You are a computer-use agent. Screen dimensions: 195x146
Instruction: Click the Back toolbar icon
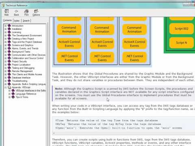tap(16, 13)
